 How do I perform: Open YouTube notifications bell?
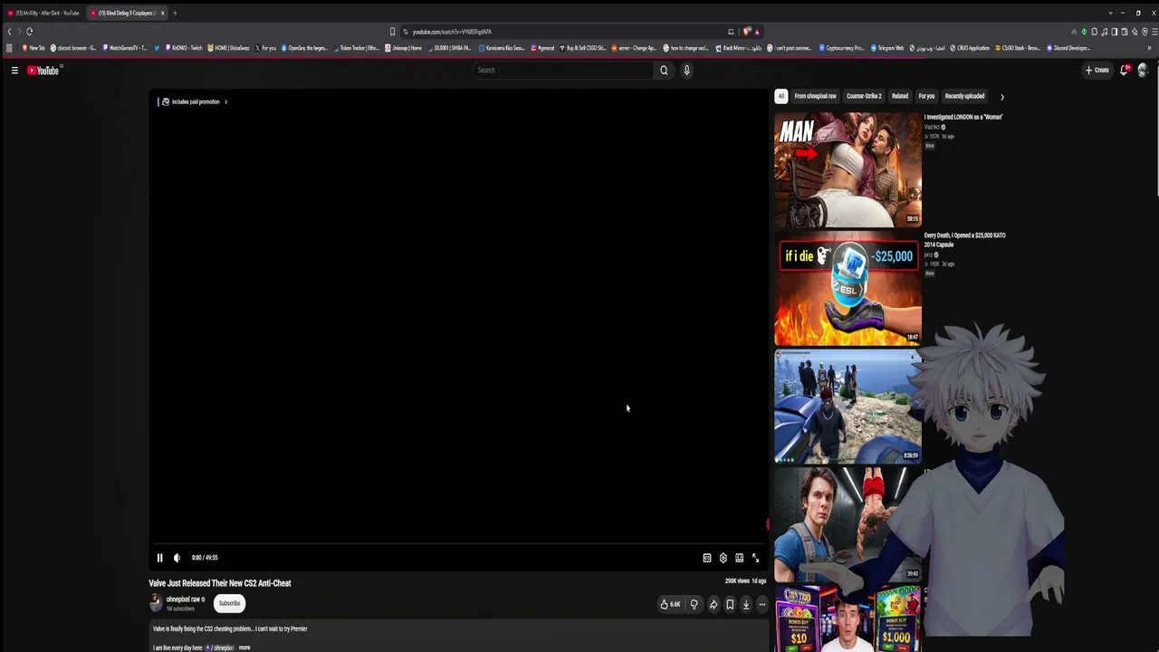[1124, 70]
